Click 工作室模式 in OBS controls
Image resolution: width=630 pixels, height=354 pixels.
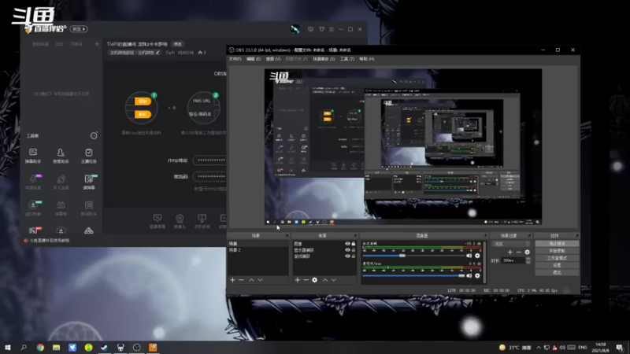557,258
